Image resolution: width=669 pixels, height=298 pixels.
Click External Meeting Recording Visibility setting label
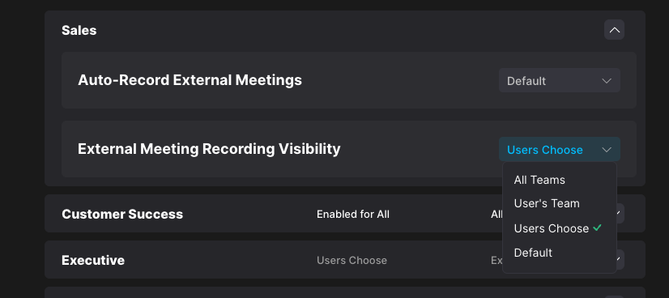coord(209,149)
